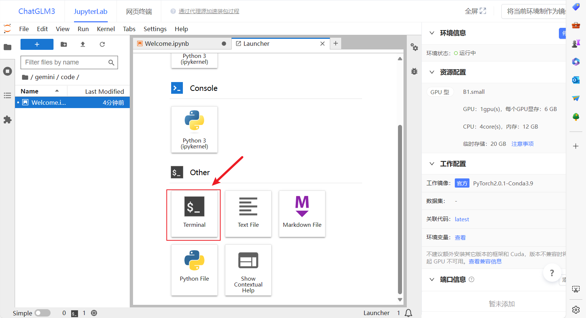Screen dimensions: 586x318
Task: Toggle Simple interface mode switch
Action: pyautogui.click(x=43, y=313)
